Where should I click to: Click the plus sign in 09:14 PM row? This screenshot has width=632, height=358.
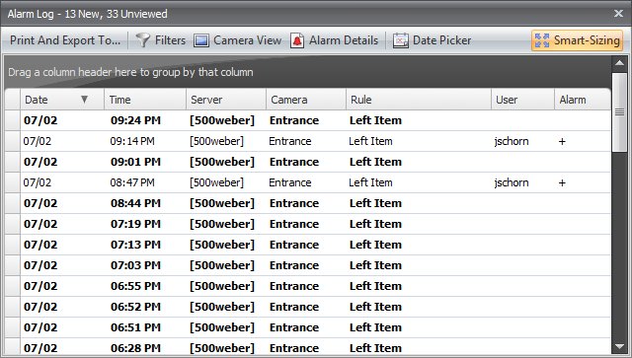click(562, 141)
